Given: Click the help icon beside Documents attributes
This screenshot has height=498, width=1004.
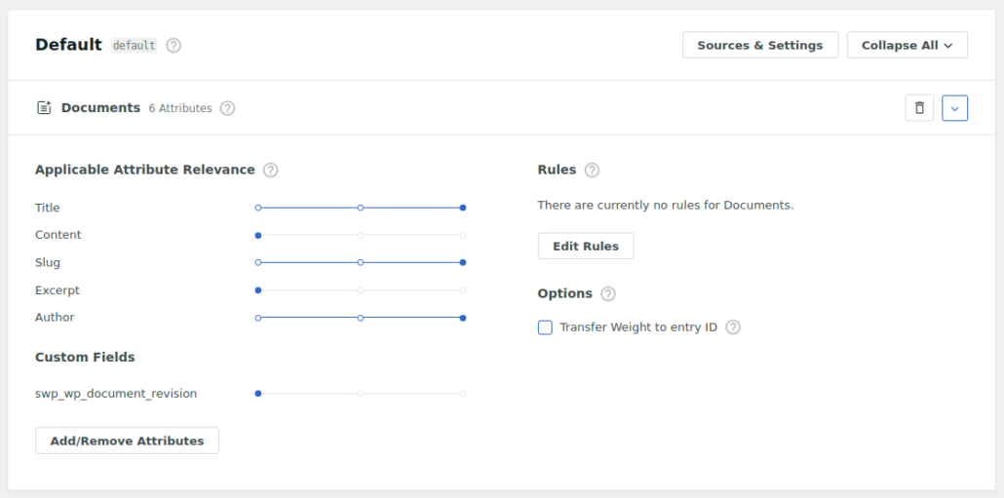Looking at the screenshot, I should pyautogui.click(x=227, y=108).
